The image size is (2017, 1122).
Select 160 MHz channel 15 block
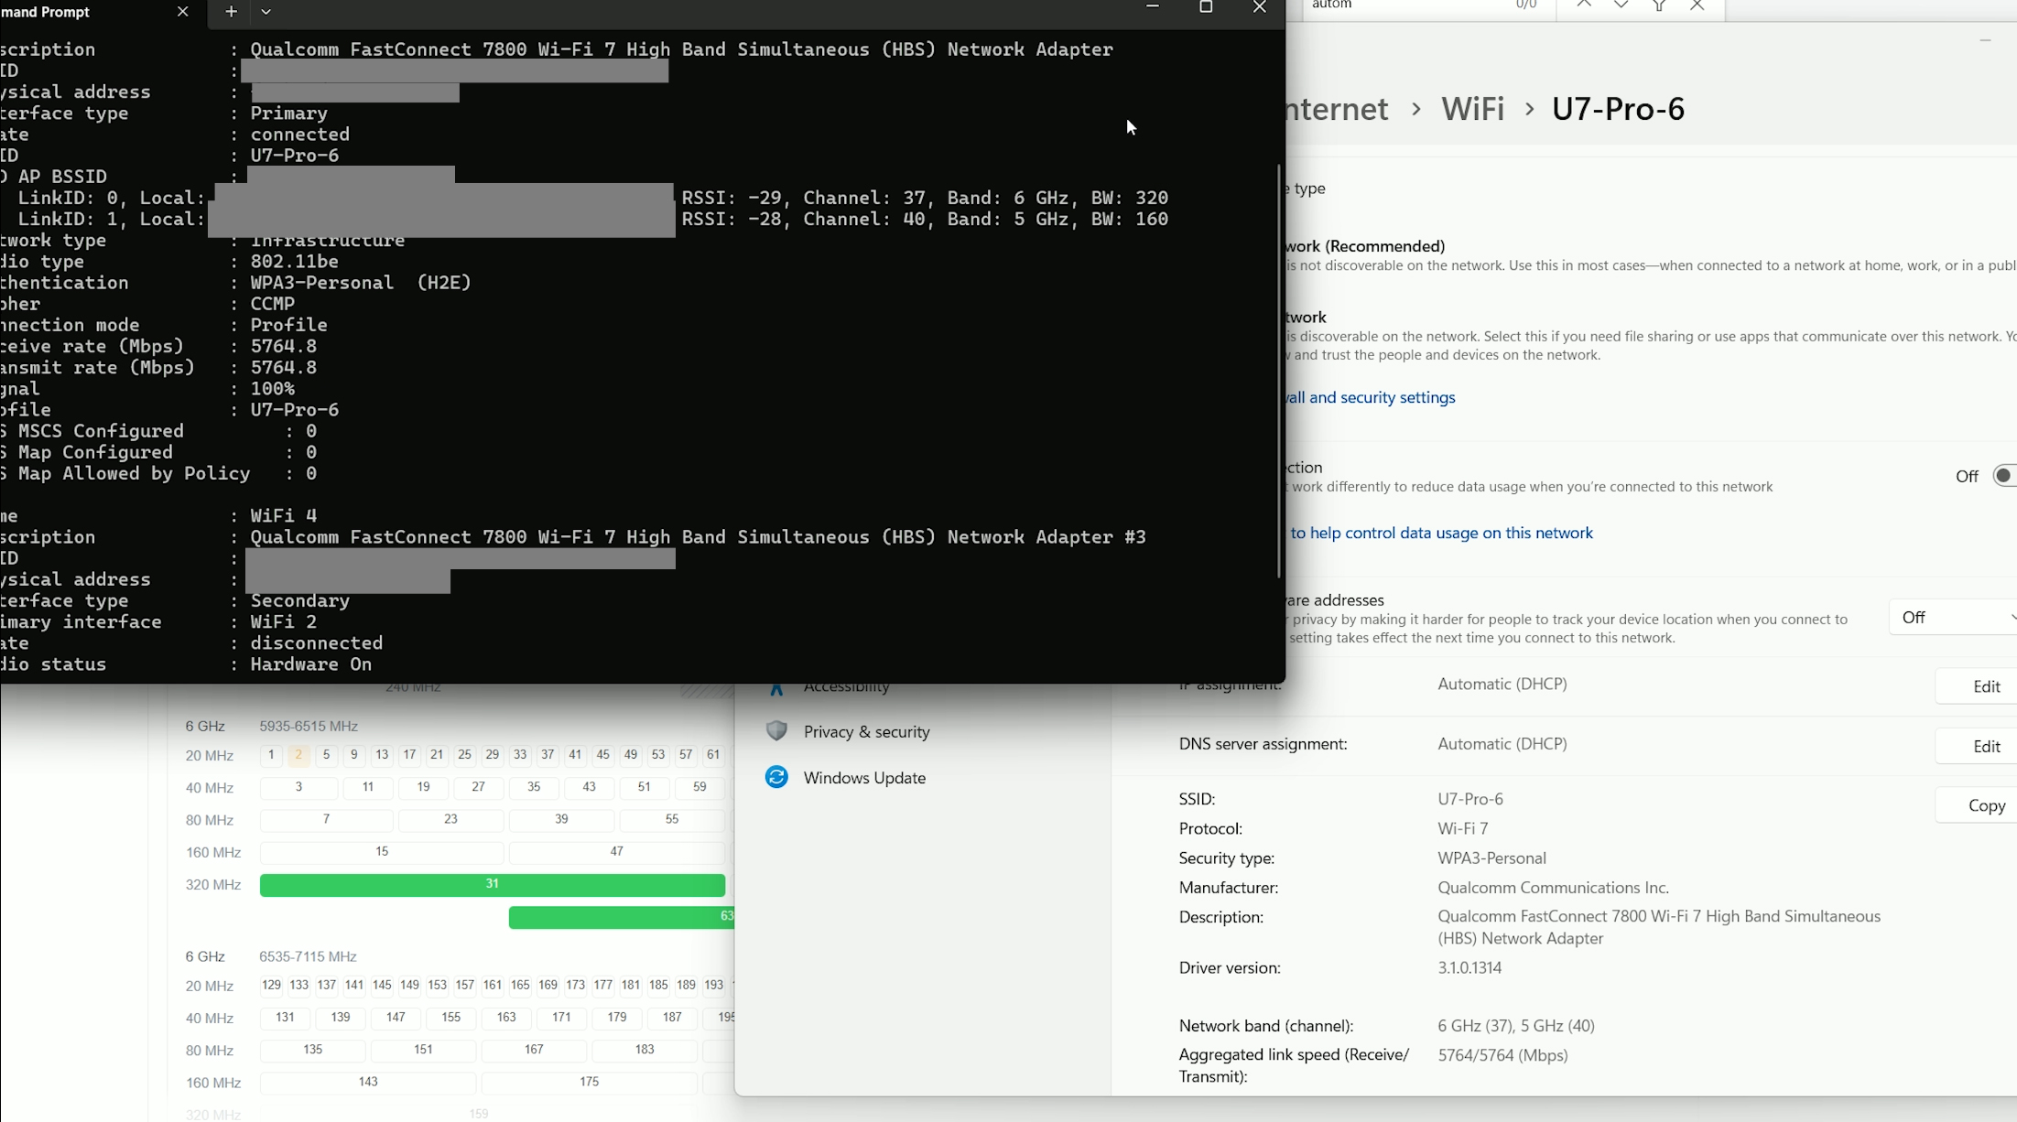[x=382, y=852]
